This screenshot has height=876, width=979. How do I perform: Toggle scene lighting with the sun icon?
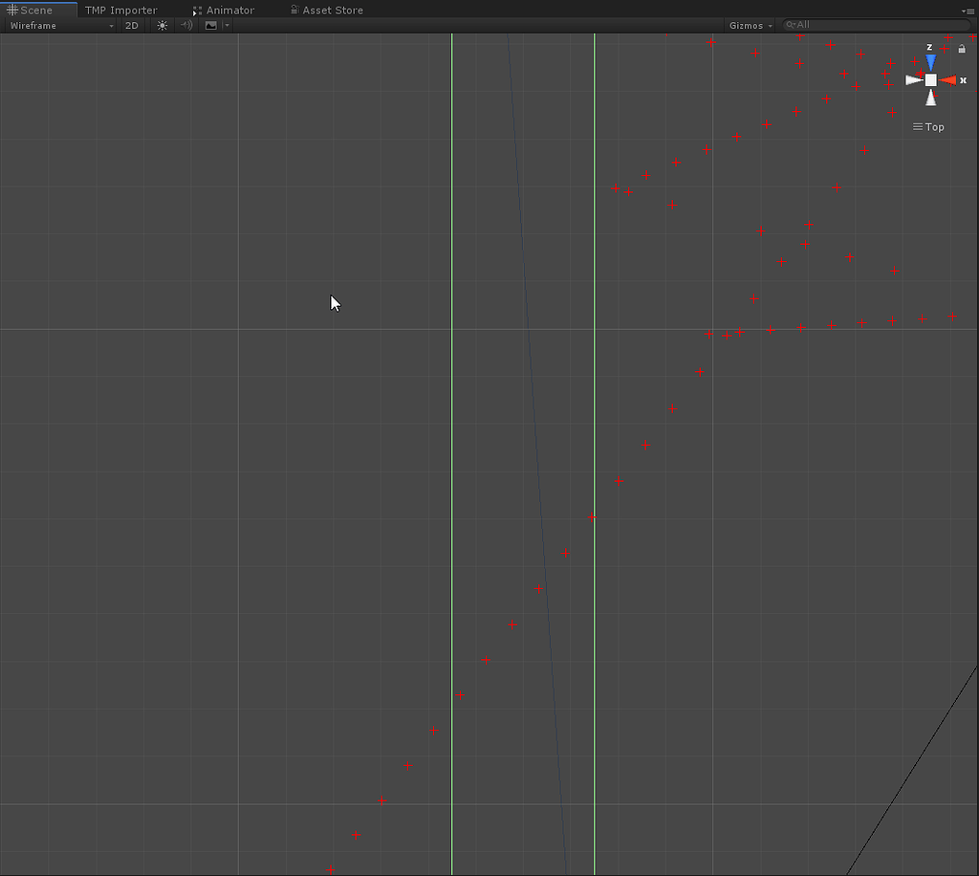click(x=162, y=25)
